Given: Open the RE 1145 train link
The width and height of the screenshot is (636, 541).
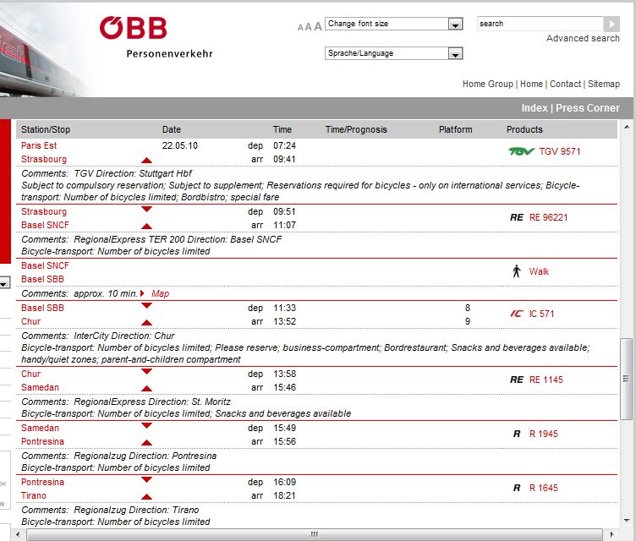Looking at the screenshot, I should pos(546,380).
